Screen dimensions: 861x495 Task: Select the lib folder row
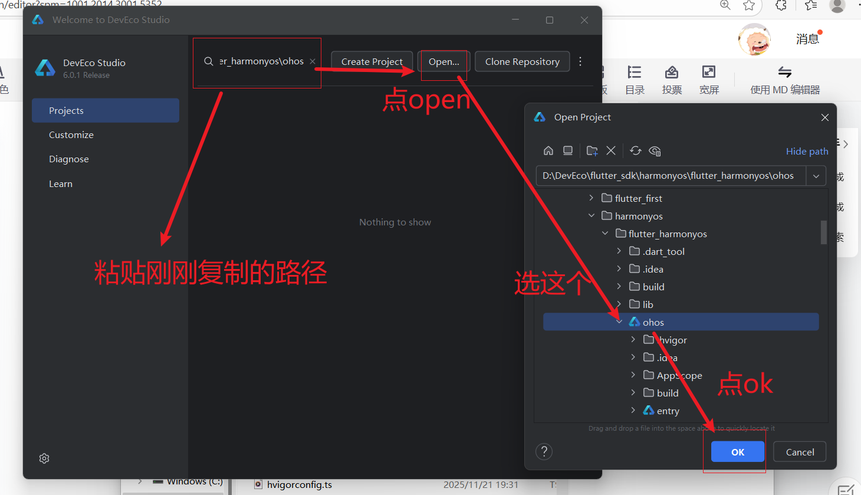click(x=681, y=304)
